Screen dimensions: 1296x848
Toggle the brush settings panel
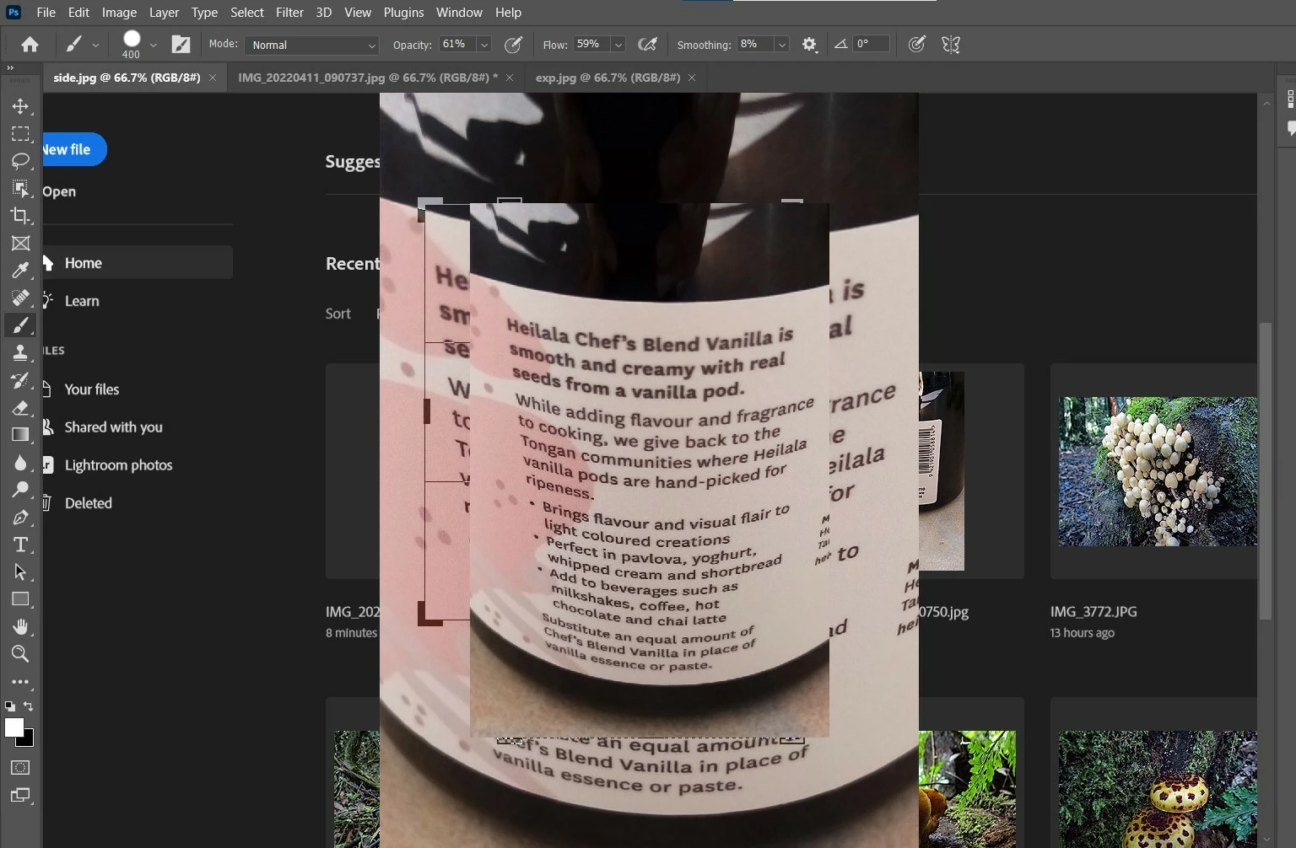click(181, 45)
